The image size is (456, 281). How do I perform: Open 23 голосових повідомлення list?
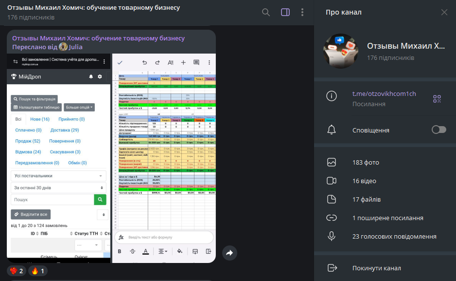tap(394, 237)
